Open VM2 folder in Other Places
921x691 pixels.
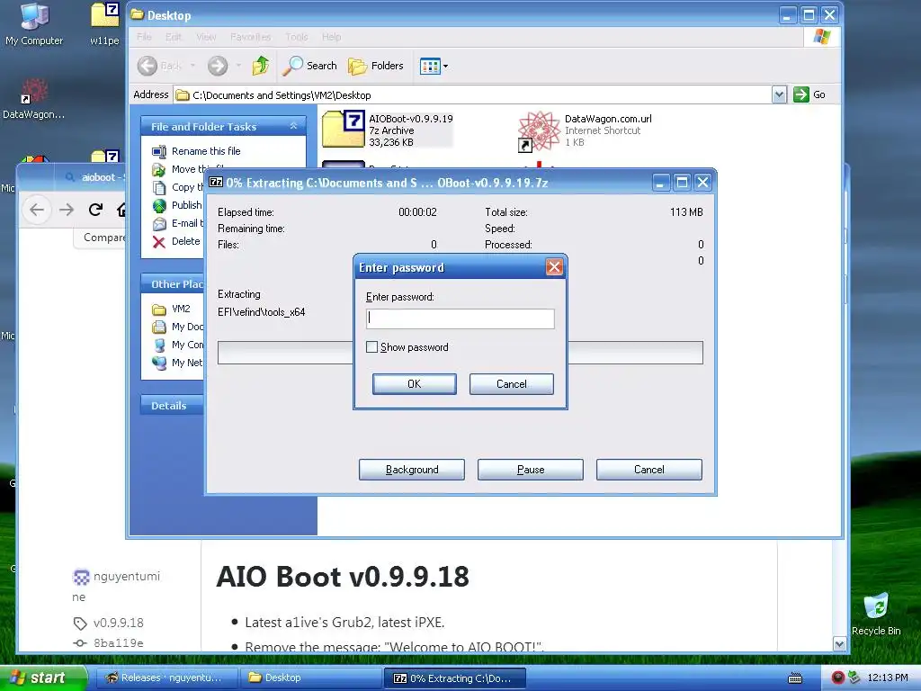[x=181, y=310]
